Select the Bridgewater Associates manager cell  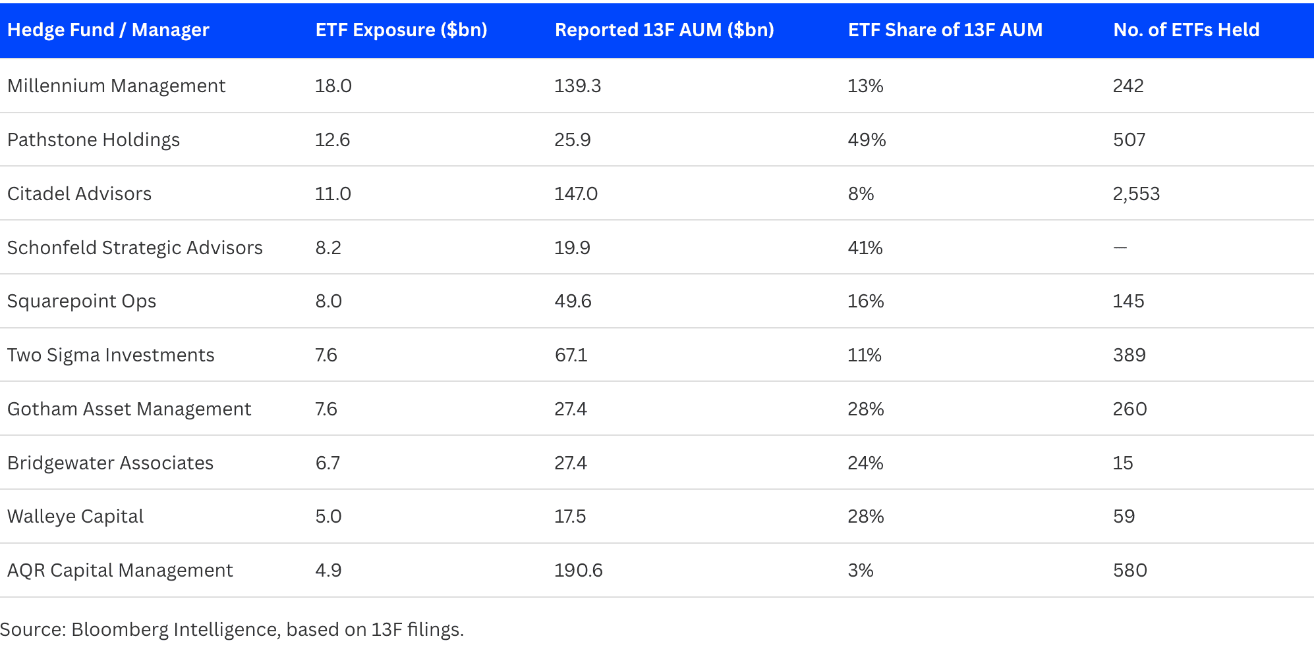(110, 463)
